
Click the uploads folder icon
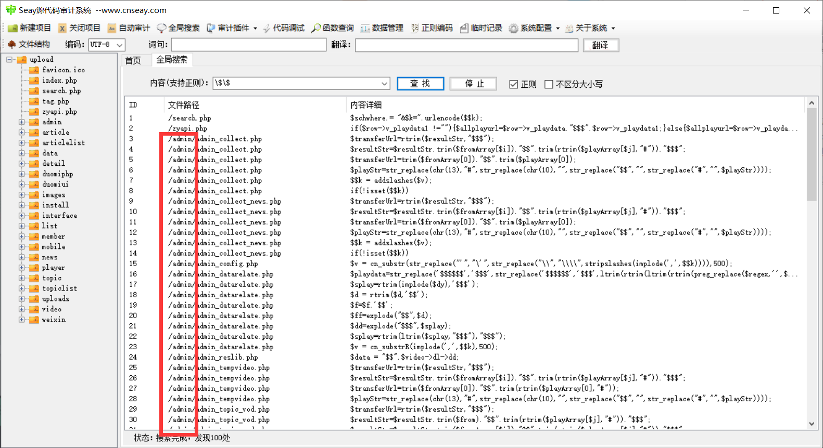pyautogui.click(x=34, y=299)
